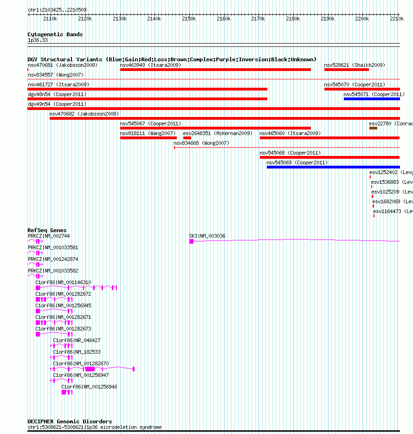Viewport: 413px width, 434px height.
Task: Select the 1p36.33 band label
Action: click(38, 40)
